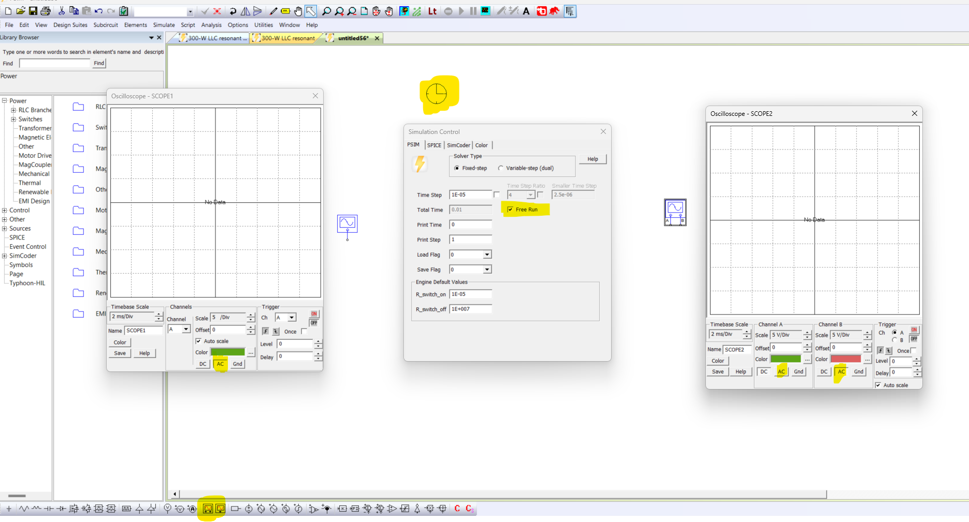
Task: Undo the last action in the toolbar
Action: (99, 11)
